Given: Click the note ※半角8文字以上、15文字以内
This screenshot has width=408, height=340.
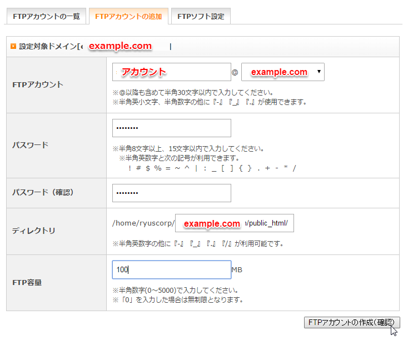Looking at the screenshot, I should point(188,149).
